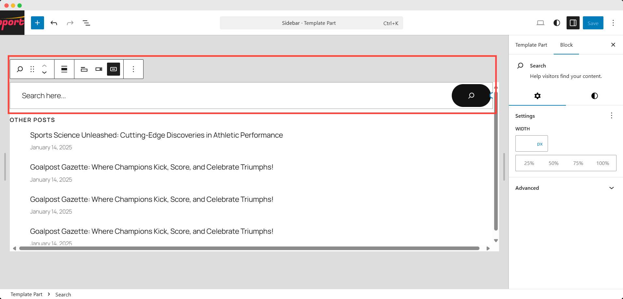Switch to the Template Part tab
623x299 pixels.
click(x=531, y=45)
